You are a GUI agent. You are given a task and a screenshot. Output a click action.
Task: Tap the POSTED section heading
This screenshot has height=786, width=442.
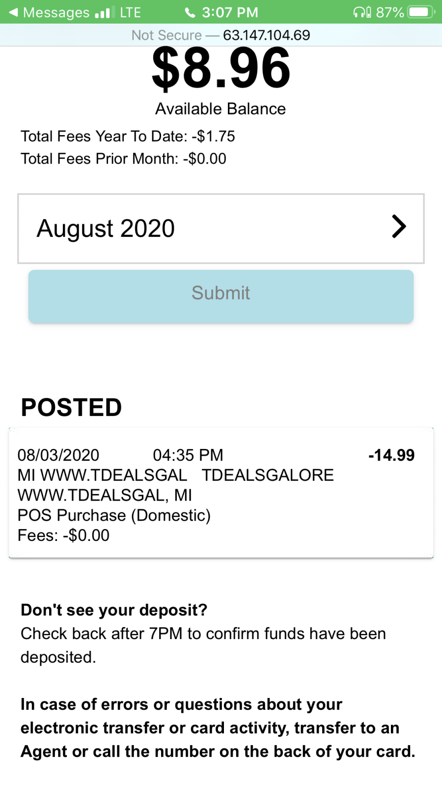click(x=71, y=408)
